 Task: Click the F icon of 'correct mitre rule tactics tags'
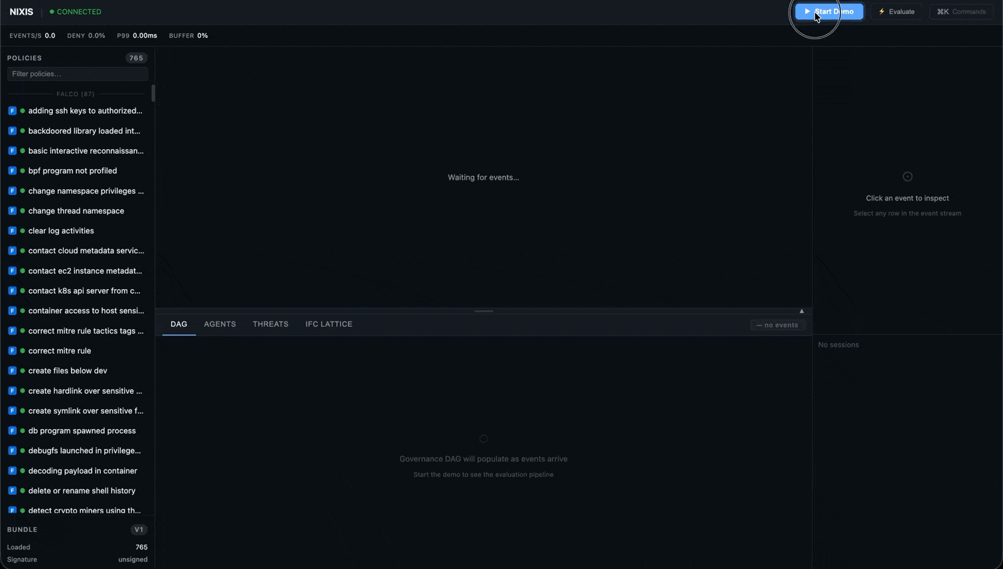pyautogui.click(x=12, y=331)
